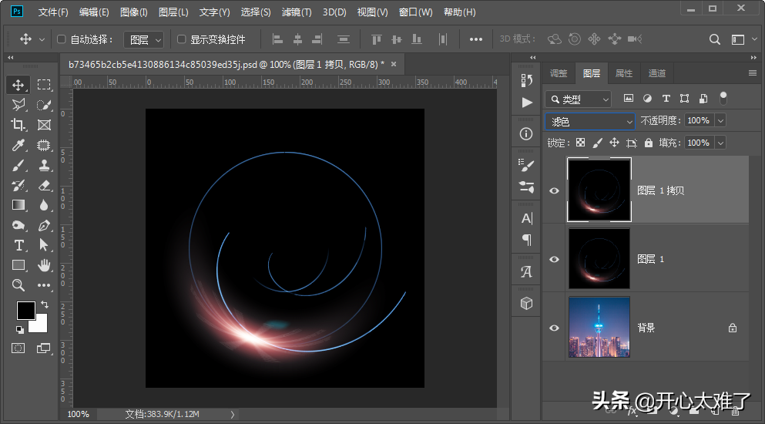The width and height of the screenshot is (765, 424).
Task: Click the search magnifier in options bar
Action: pos(715,39)
